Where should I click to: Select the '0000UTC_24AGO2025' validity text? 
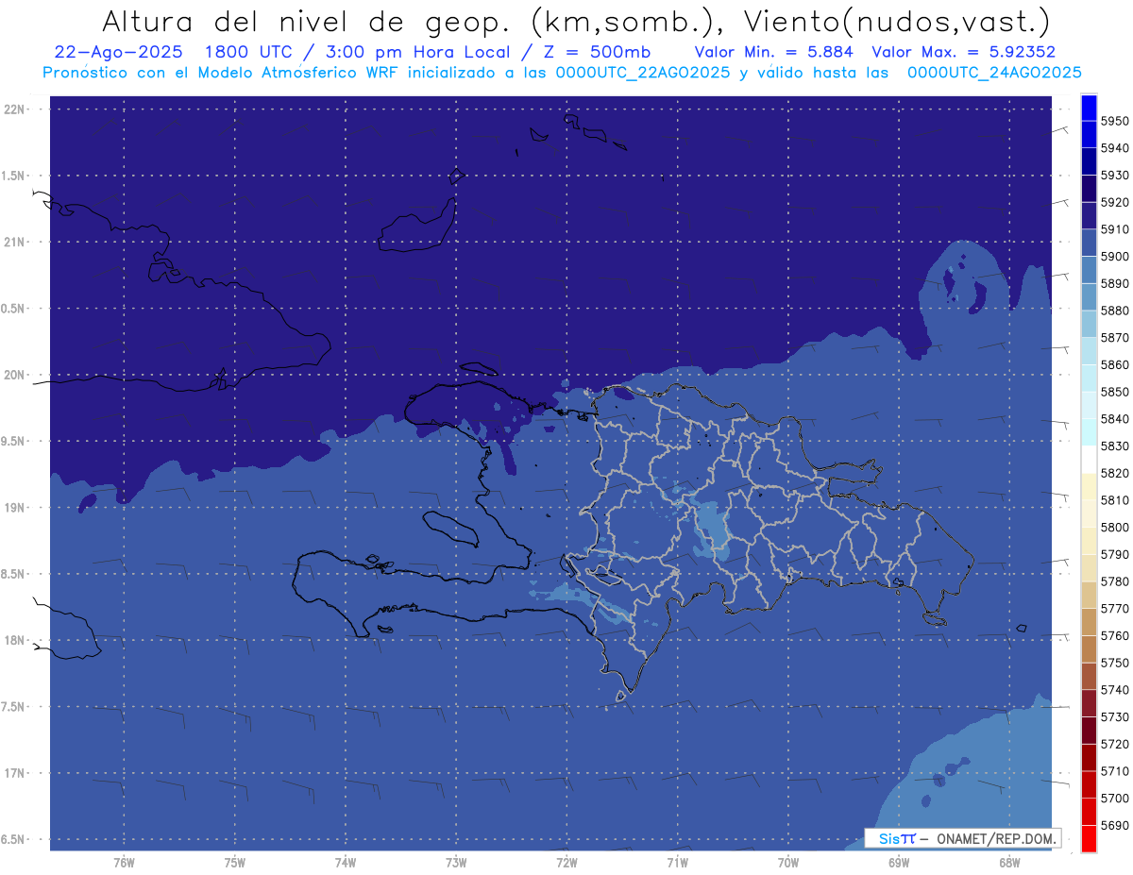tap(994, 73)
